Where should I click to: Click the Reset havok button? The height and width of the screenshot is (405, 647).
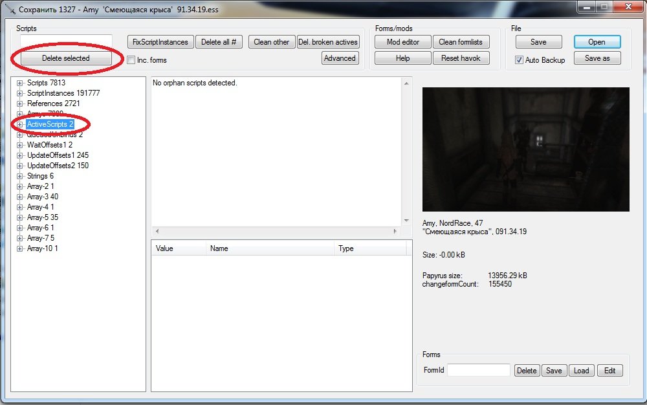coord(461,58)
